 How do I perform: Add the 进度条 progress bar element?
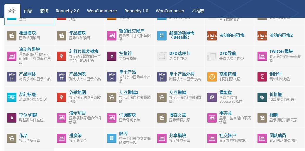pos(75,135)
